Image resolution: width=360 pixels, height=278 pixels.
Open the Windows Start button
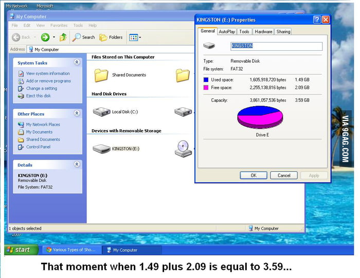click(x=19, y=250)
